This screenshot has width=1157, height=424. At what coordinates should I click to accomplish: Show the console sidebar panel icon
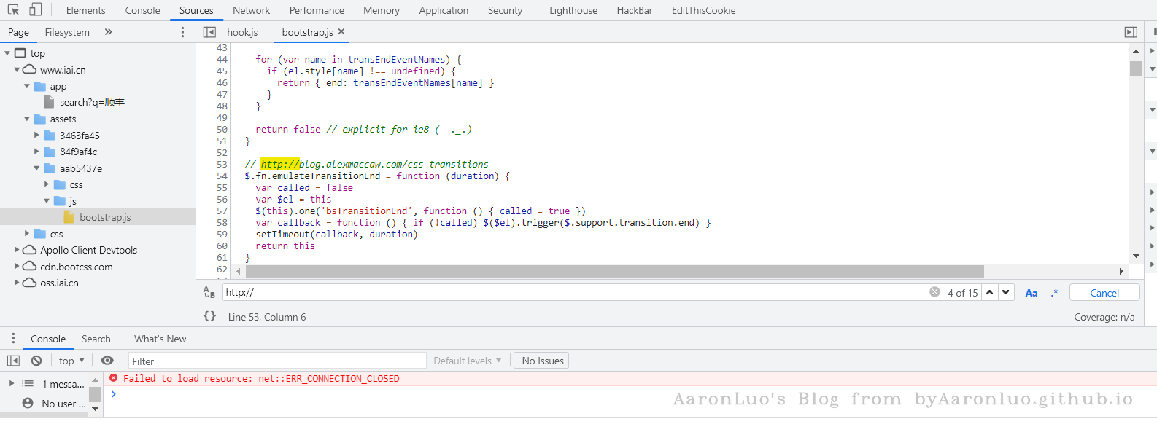coord(13,361)
